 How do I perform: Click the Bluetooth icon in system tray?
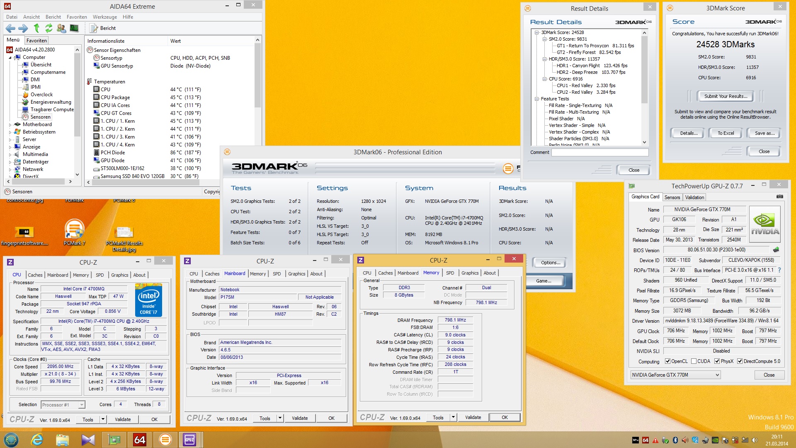tap(675, 440)
